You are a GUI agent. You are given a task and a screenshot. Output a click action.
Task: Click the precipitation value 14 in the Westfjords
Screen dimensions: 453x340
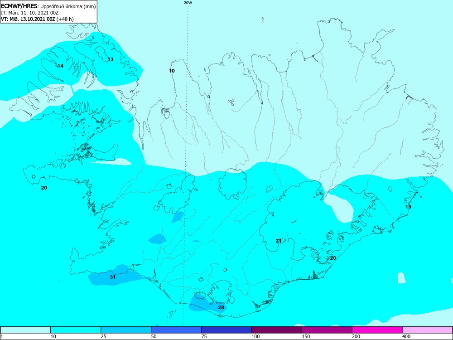point(60,66)
